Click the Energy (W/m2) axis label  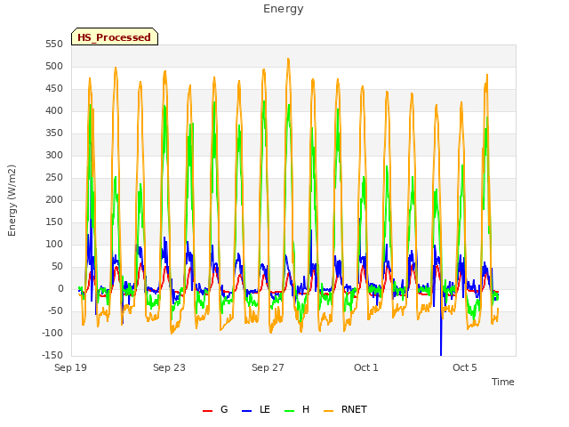pos(12,200)
